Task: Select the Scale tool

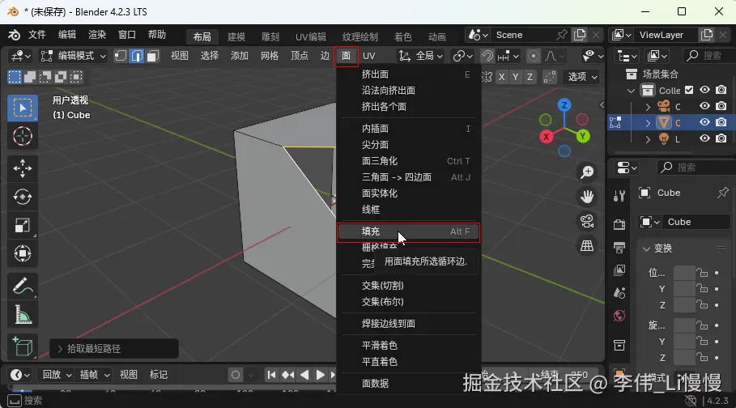Action: (23, 225)
